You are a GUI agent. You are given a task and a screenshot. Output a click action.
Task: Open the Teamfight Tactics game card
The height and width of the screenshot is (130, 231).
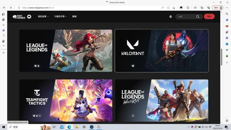point(66,100)
